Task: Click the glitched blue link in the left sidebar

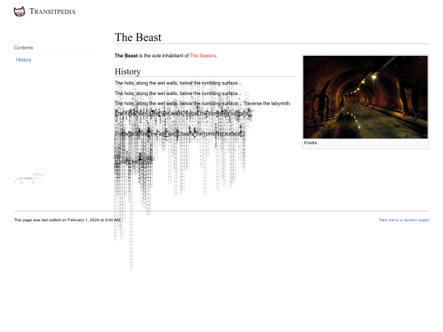Action: tap(29, 178)
